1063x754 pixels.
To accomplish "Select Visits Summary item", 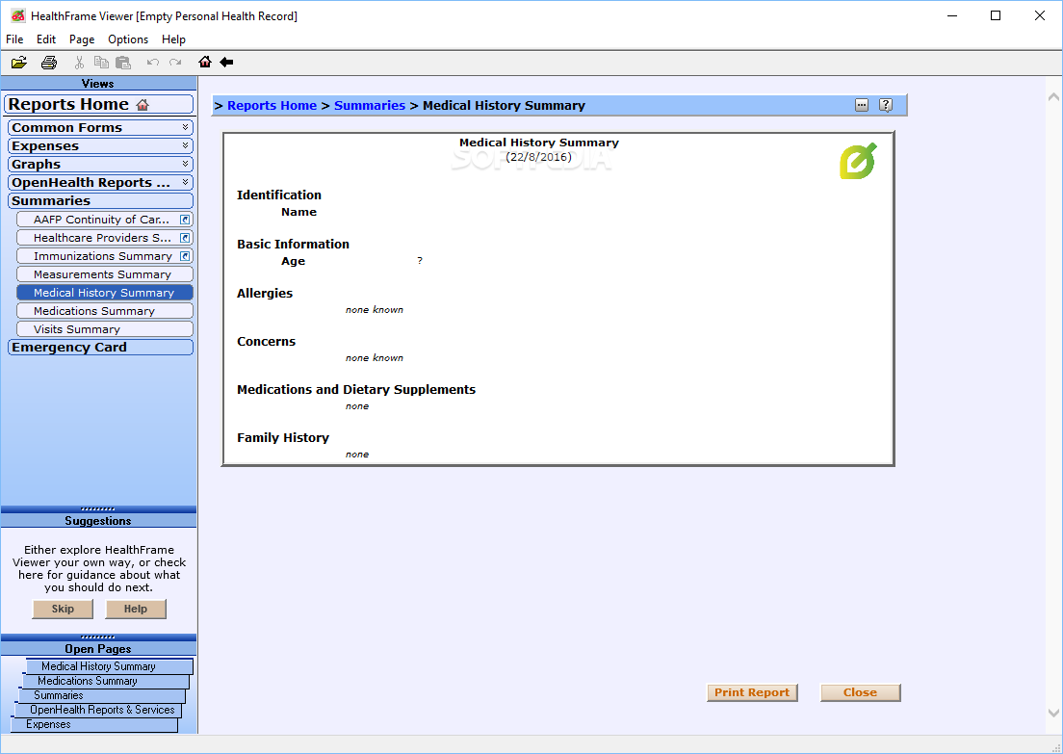I will (104, 329).
